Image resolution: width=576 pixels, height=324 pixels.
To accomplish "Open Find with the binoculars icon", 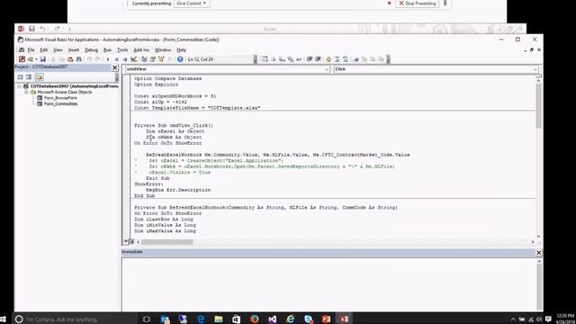I will [x=78, y=59].
